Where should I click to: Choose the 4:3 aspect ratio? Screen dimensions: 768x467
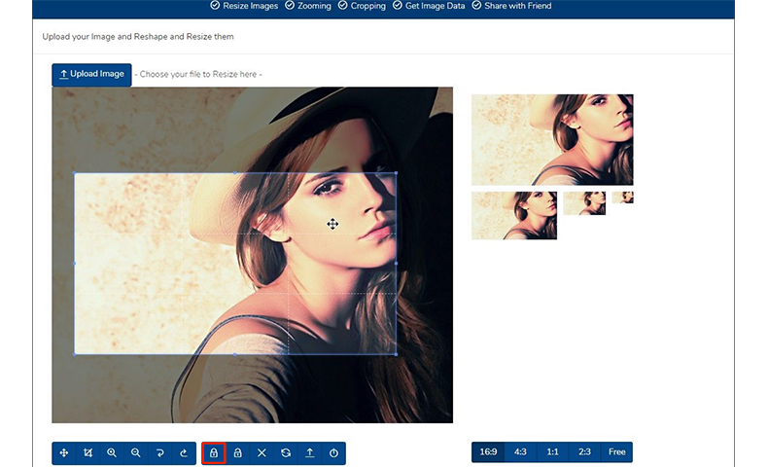pyautogui.click(x=520, y=451)
